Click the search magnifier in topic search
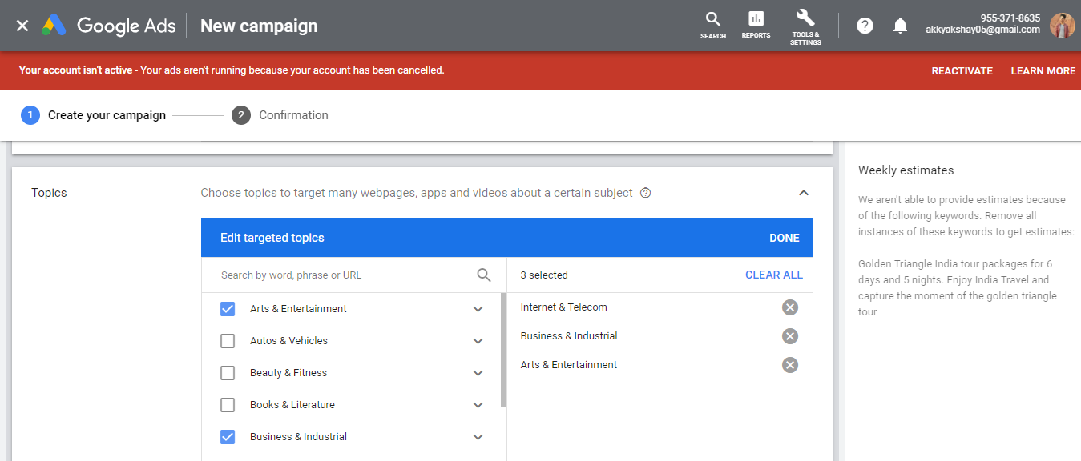The image size is (1081, 461). (x=484, y=275)
